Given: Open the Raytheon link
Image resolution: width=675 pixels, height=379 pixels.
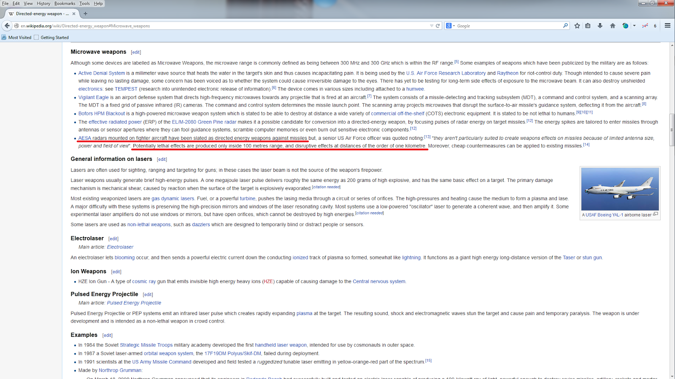Looking at the screenshot, I should pos(508,73).
